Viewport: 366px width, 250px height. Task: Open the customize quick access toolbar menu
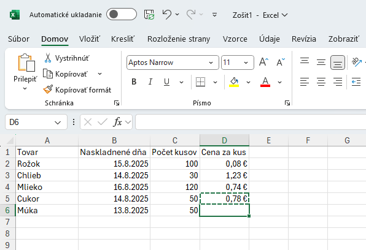214,15
